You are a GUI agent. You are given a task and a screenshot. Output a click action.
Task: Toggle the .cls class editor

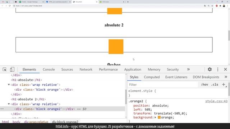pyautogui.click(x=215, y=85)
